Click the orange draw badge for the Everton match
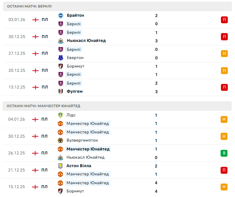Image resolution: width=235 pixels, height=197 pixels. 224,53
